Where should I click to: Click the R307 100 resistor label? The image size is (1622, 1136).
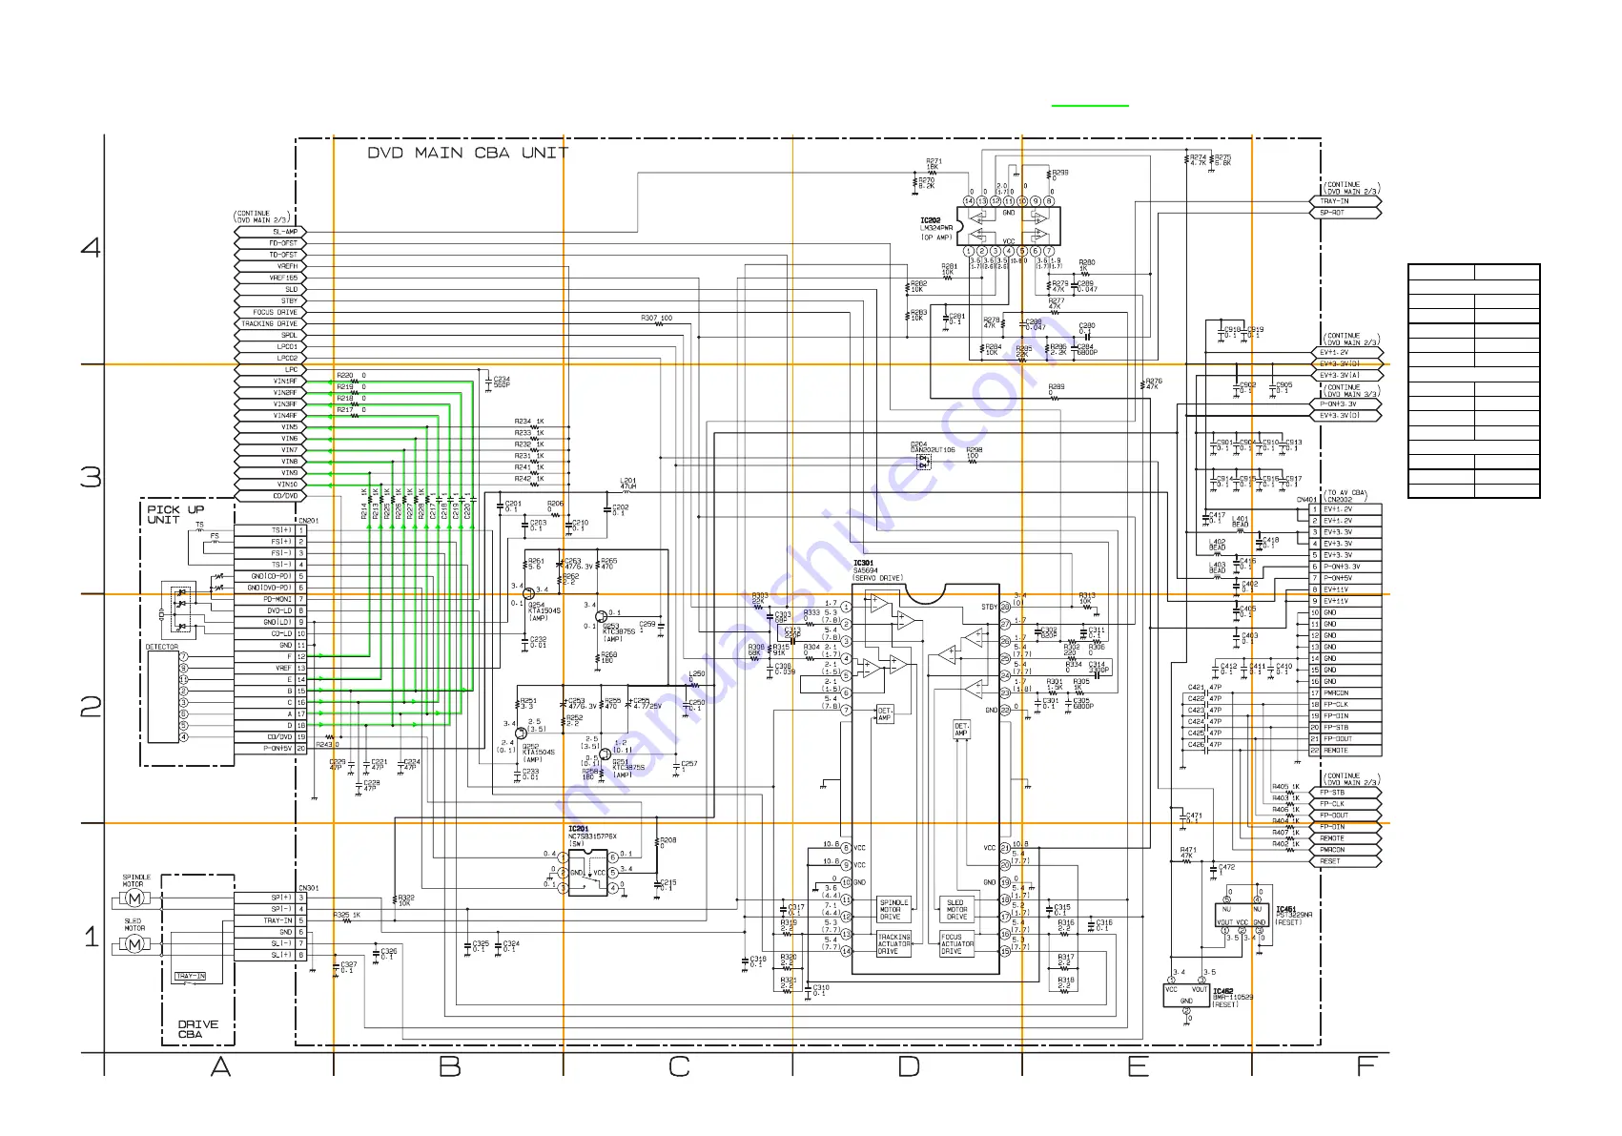[656, 318]
